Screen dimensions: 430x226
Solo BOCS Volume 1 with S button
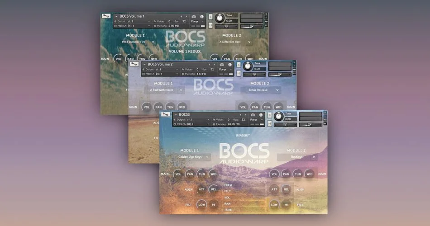[x=210, y=17]
